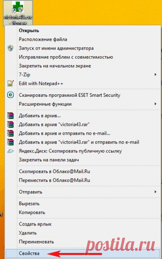This screenshot has width=162, height=259.
Task: Click the Notepad++ icon in the menu
Action: 11,83
